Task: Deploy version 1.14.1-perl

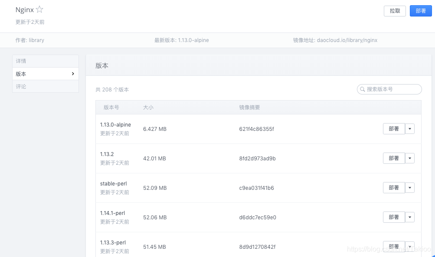Action: (394, 217)
